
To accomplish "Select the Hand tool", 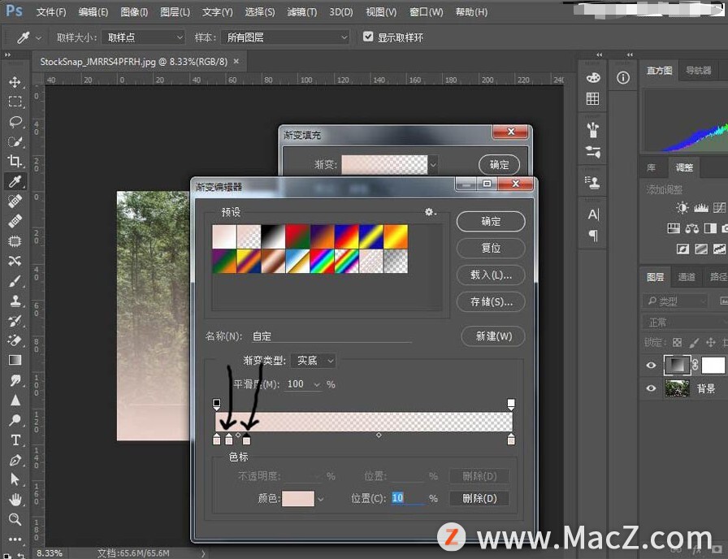I will (x=15, y=500).
